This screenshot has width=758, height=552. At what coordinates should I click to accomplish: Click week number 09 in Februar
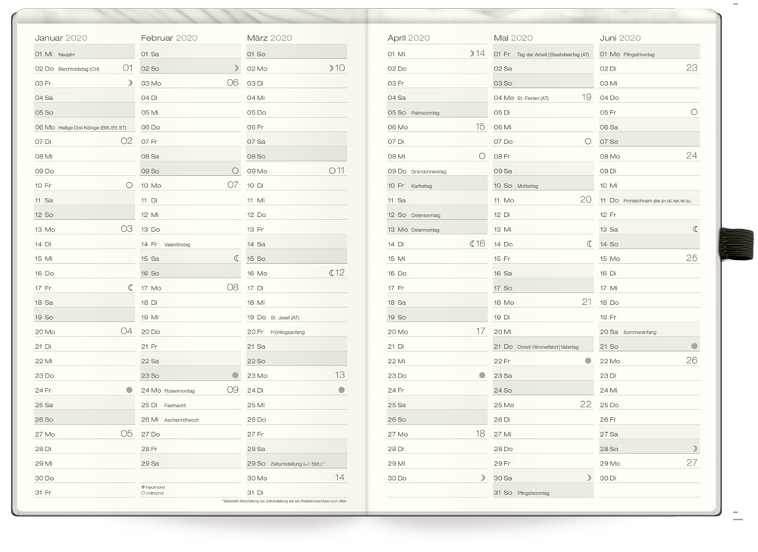[233, 390]
